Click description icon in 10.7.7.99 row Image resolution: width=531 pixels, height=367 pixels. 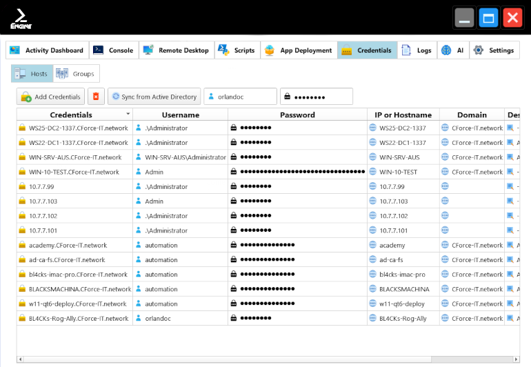510,187
